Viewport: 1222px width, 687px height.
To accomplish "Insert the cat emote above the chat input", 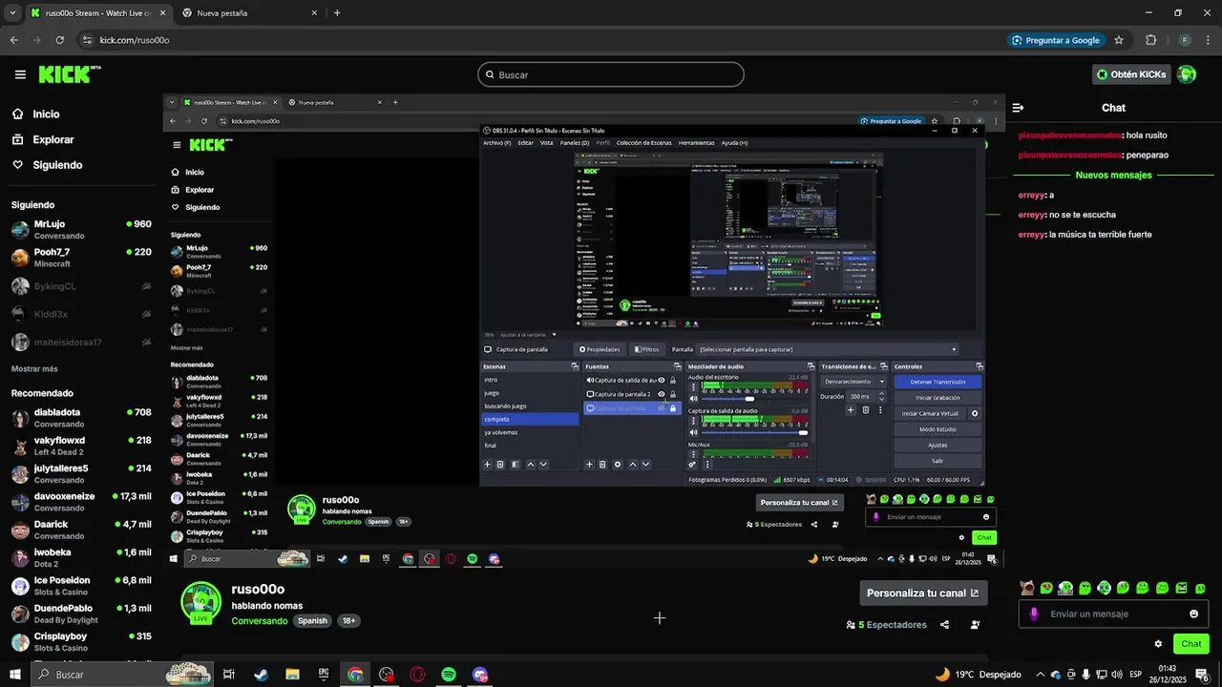I will tap(1027, 588).
